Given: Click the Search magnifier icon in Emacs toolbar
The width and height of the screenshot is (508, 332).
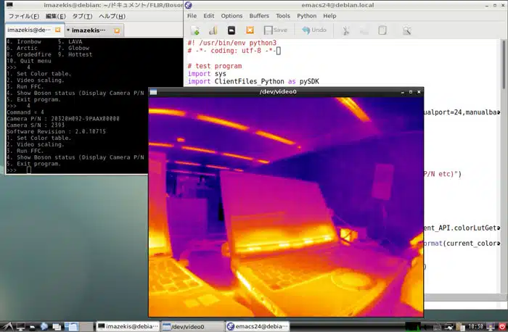Looking at the screenshot, I should pyautogui.click(x=407, y=30).
